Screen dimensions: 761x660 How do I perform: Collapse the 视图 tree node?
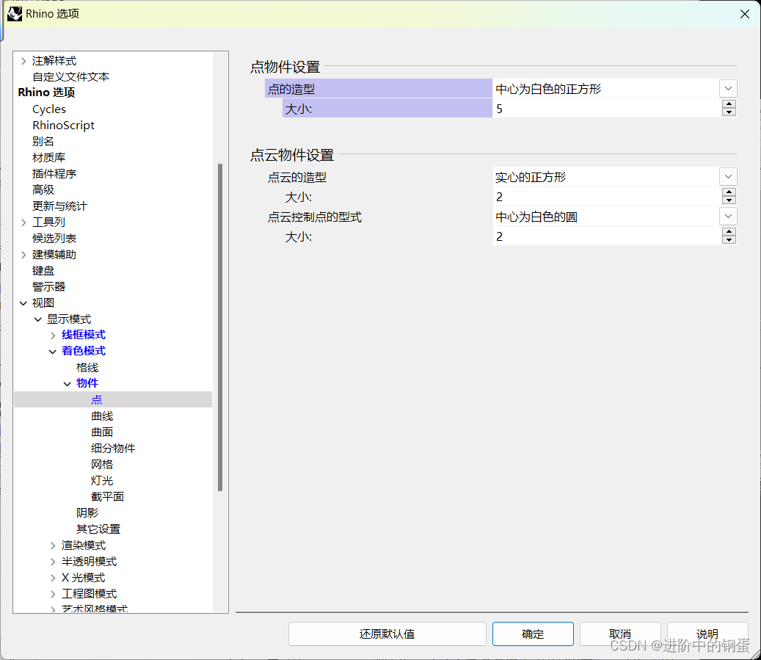[x=23, y=303]
